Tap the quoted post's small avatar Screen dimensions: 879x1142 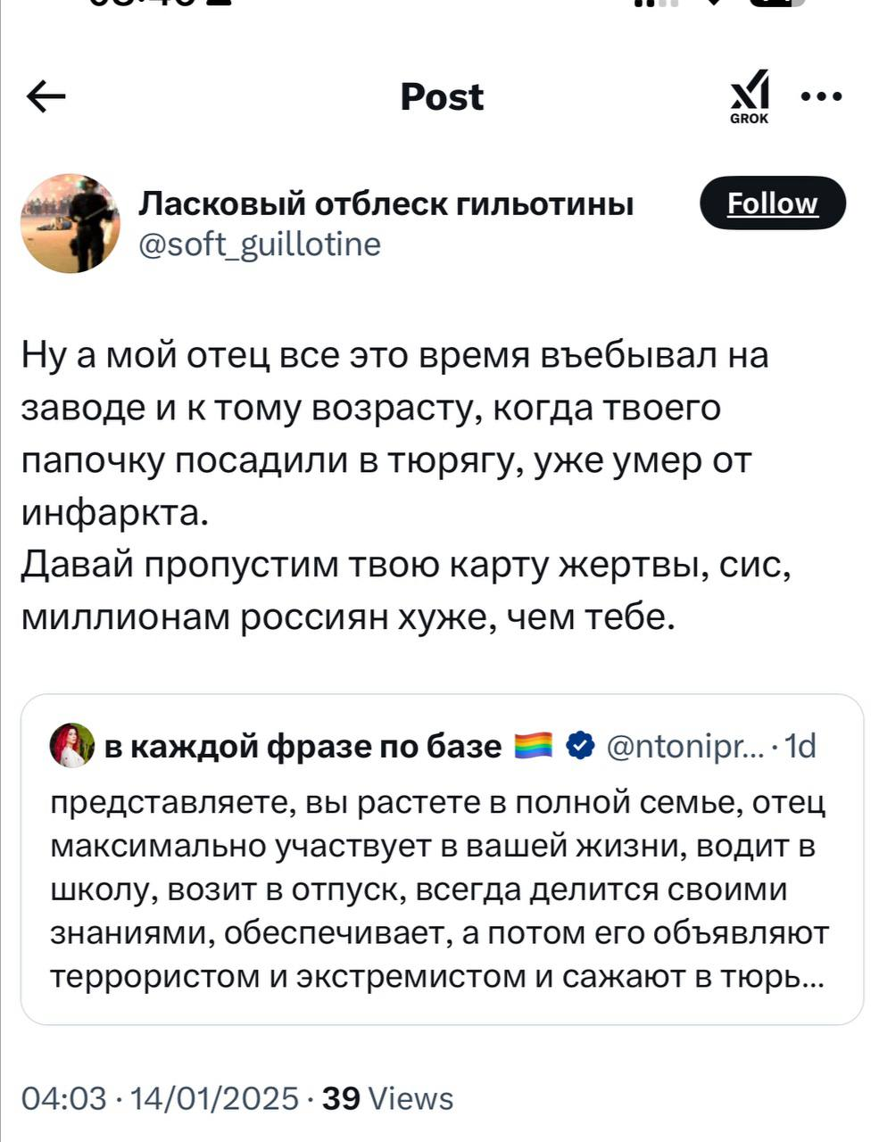(x=72, y=745)
